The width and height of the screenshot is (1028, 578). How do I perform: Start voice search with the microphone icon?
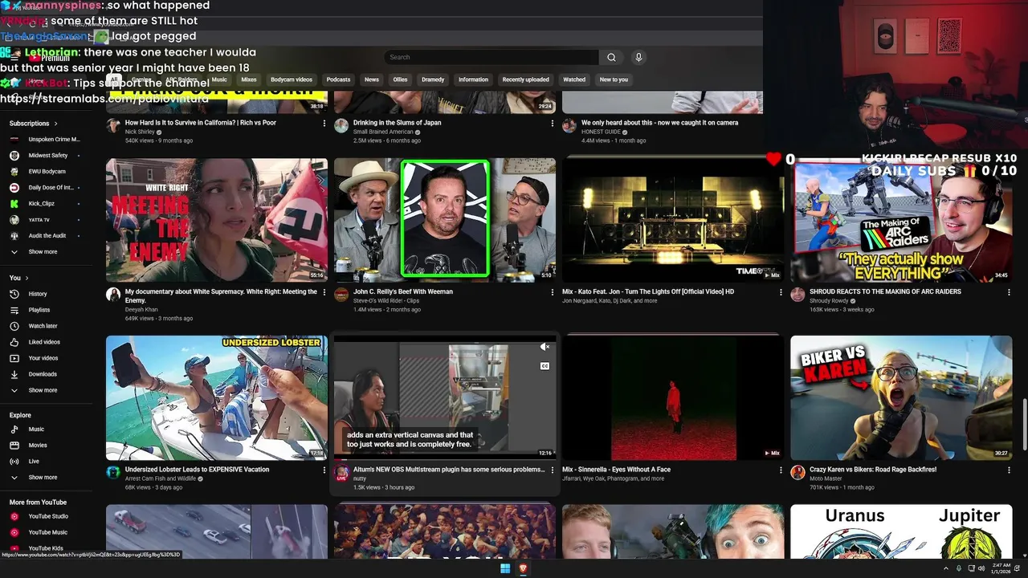pyautogui.click(x=638, y=57)
